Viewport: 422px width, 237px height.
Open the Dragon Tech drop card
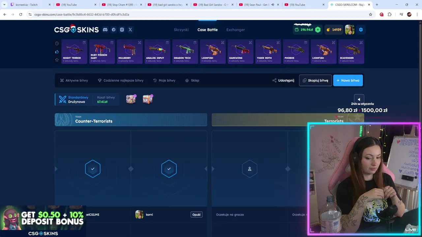tap(185, 51)
